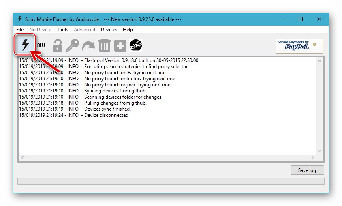Click the curved arrow toolbar icon
342x206 pixels.
88,46
